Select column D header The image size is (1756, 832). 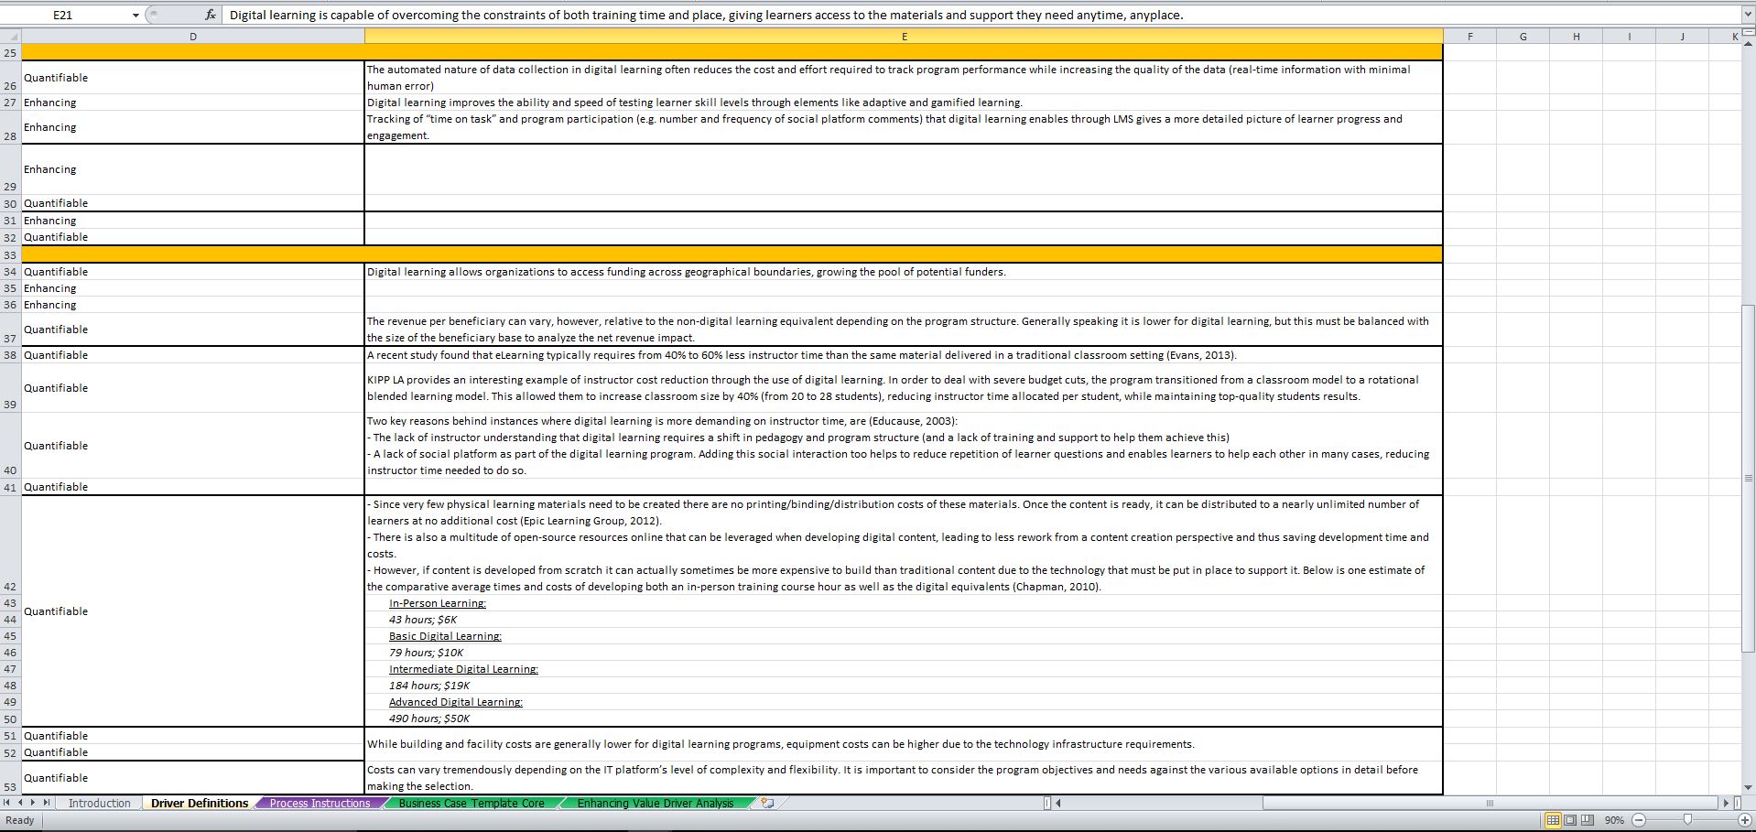point(192,37)
